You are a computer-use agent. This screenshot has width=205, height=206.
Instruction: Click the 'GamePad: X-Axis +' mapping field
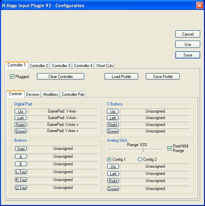[63, 125]
